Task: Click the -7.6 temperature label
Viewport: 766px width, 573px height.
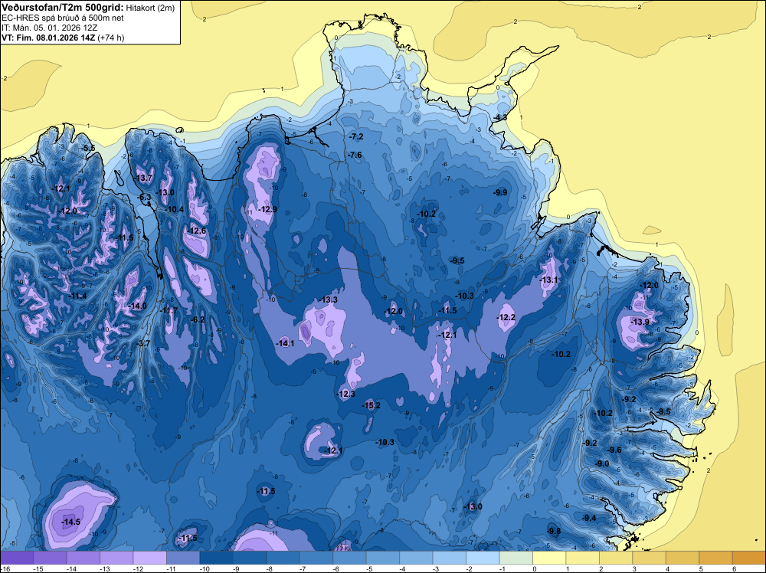Action: 355,155
